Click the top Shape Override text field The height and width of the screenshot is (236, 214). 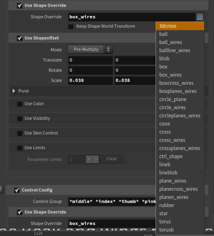(132, 17)
